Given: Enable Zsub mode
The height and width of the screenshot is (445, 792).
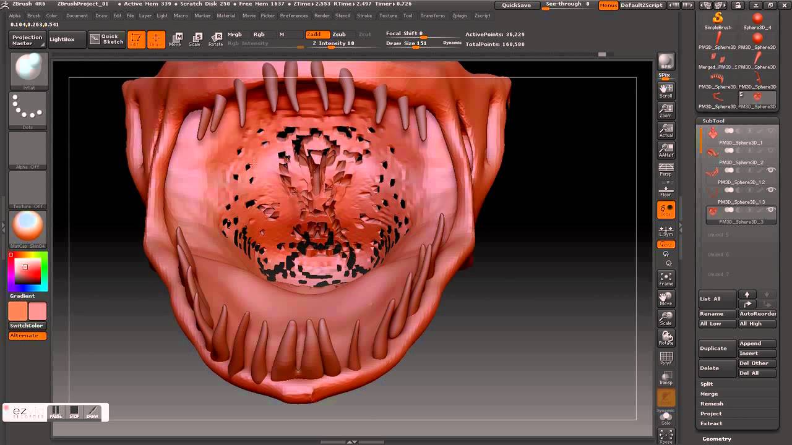Looking at the screenshot, I should click(x=339, y=34).
